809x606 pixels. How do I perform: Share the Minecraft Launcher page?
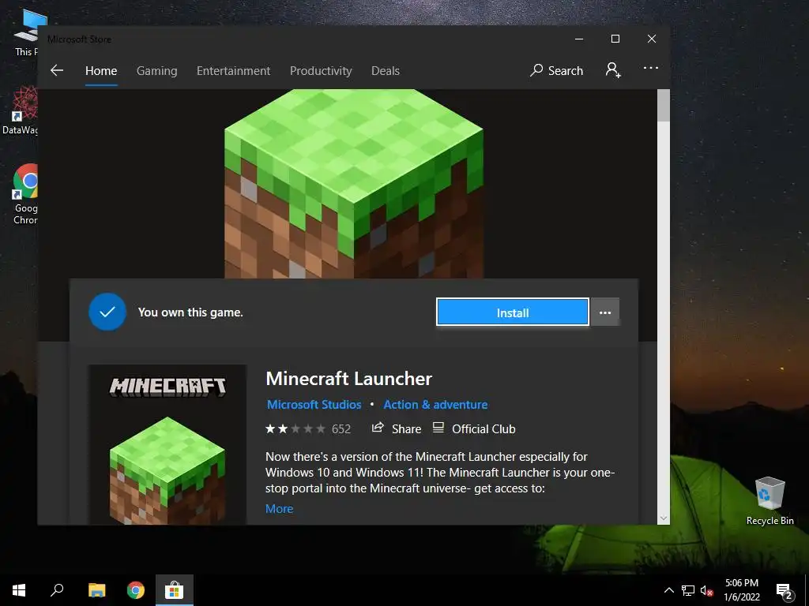[397, 428]
